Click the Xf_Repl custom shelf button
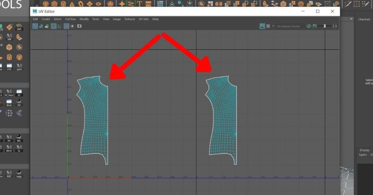373x195 pixels. (x=9, y=93)
